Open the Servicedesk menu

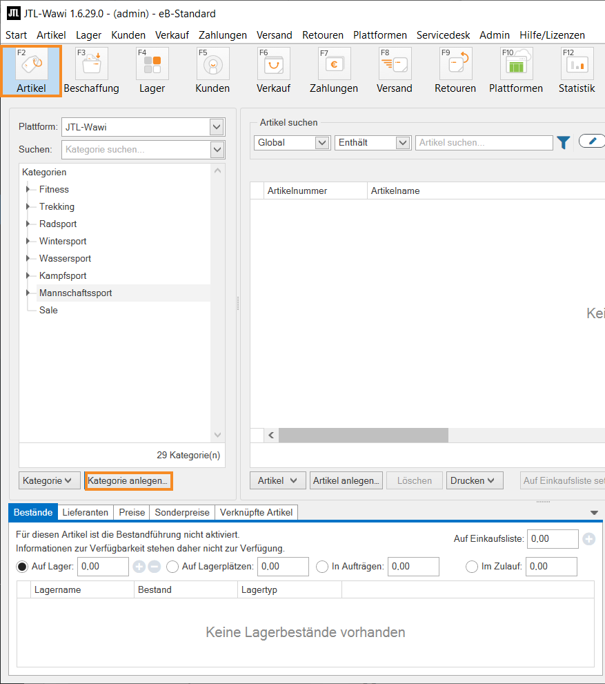coord(443,35)
